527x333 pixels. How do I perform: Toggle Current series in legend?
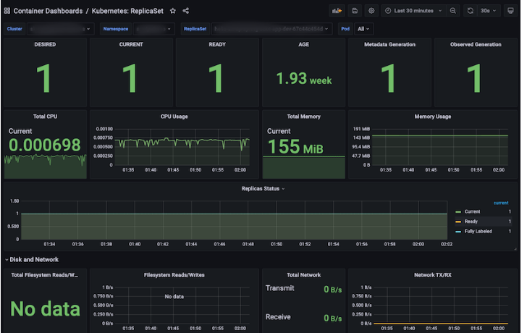[x=471, y=211]
